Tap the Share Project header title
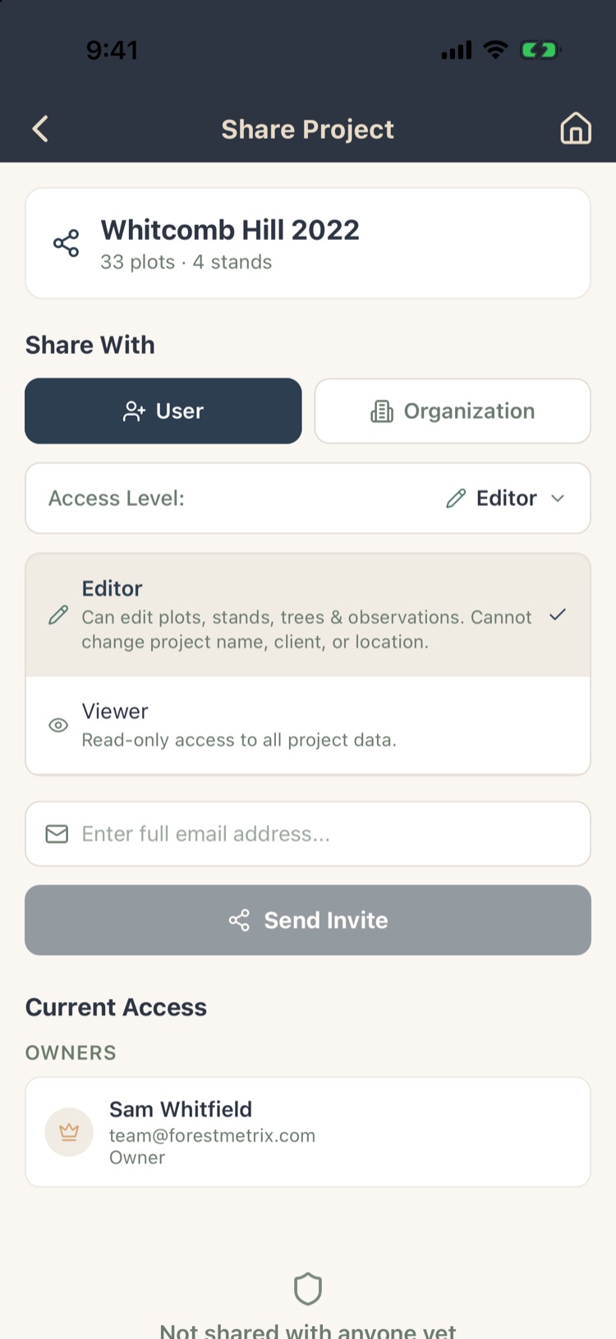The image size is (616, 1339). click(x=308, y=129)
